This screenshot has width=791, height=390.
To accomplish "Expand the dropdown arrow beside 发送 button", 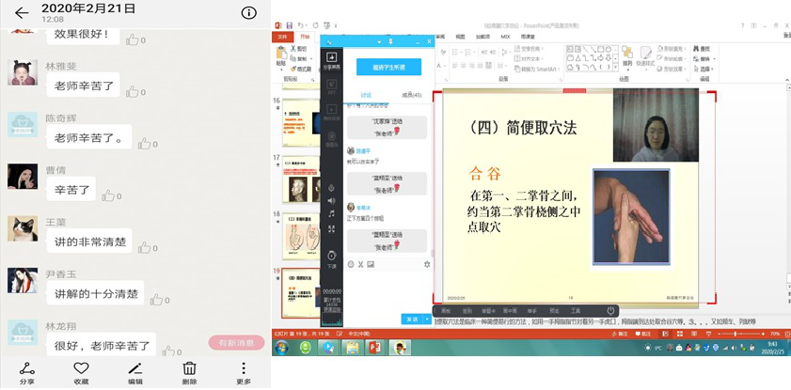I will click(x=424, y=320).
